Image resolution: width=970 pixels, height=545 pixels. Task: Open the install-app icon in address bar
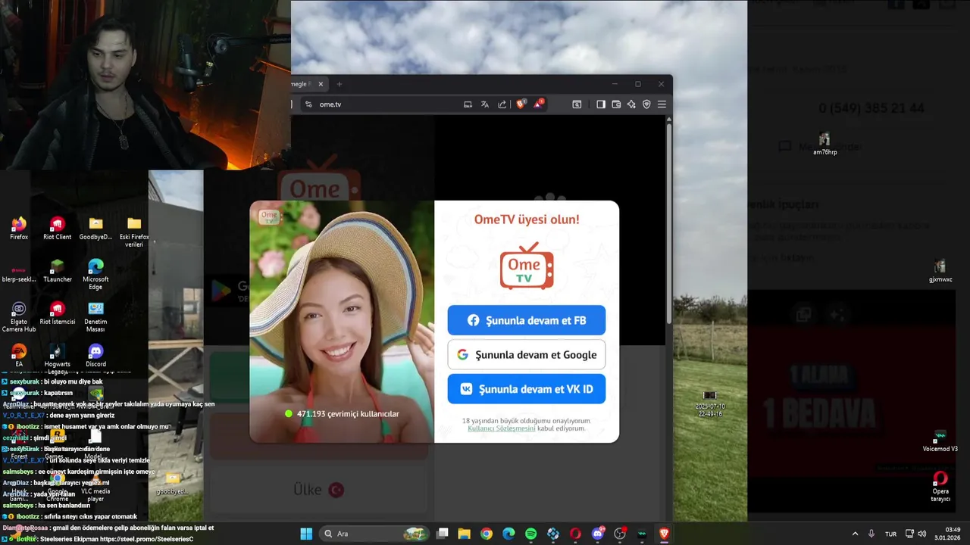click(x=468, y=104)
